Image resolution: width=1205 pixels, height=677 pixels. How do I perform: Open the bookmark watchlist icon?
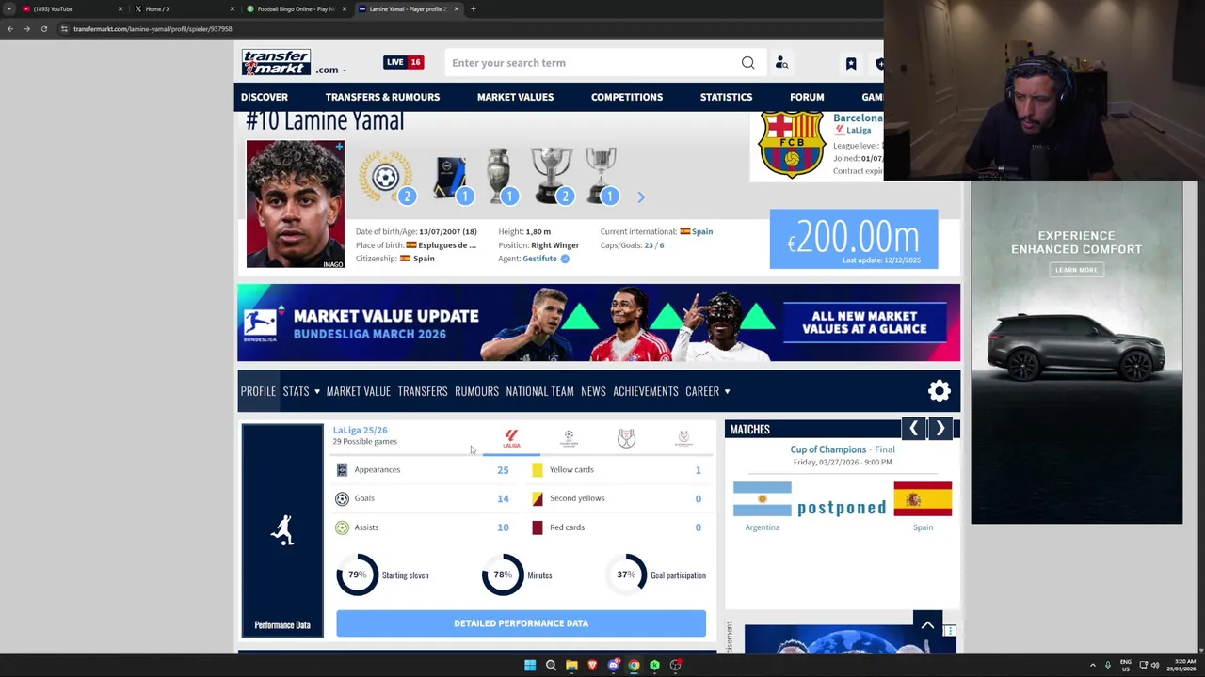pos(851,63)
